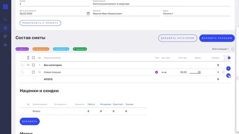This screenshot has width=239, height=134.
Task: Open the users icon in sidebar
Action: 5,45
